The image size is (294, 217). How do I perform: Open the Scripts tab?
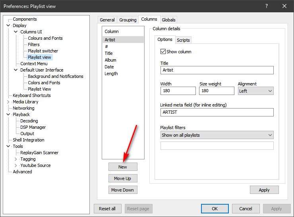183,40
